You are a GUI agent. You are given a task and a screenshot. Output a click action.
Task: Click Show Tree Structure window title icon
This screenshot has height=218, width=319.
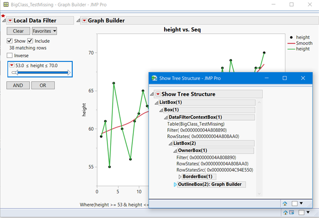point(154,78)
